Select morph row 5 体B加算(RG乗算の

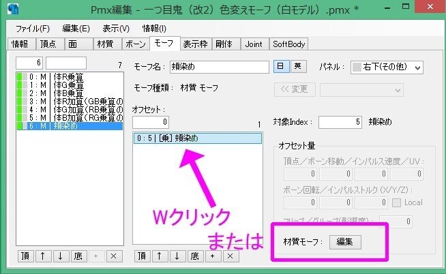pos(70,118)
